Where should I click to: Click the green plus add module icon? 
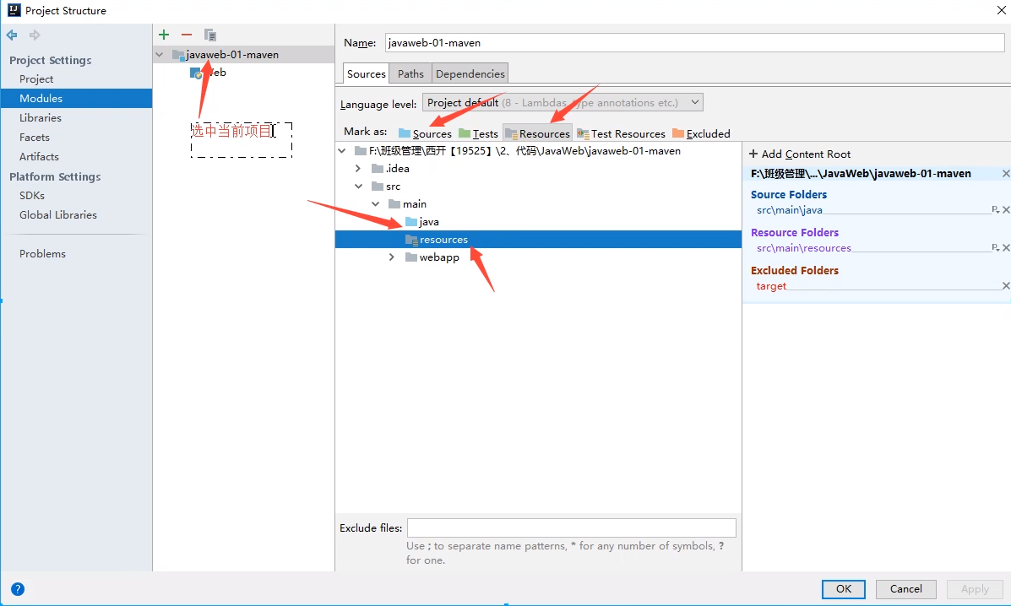(x=164, y=35)
